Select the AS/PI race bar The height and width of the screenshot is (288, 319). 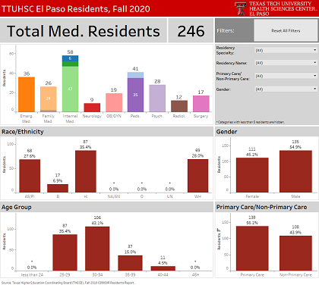30,176
